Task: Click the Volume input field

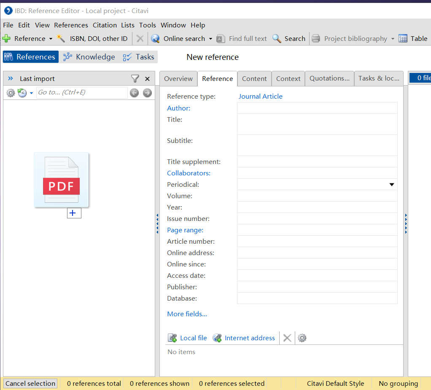Action: (x=317, y=196)
